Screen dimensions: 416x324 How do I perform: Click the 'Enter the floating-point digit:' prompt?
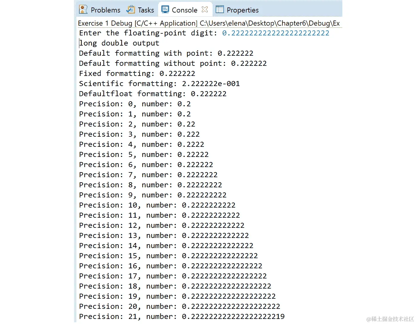(148, 33)
